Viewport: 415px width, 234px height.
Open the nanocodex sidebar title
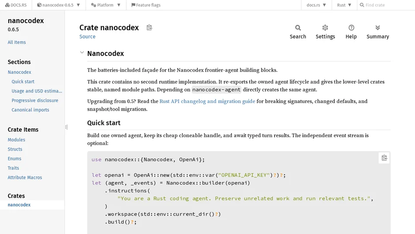point(26,21)
